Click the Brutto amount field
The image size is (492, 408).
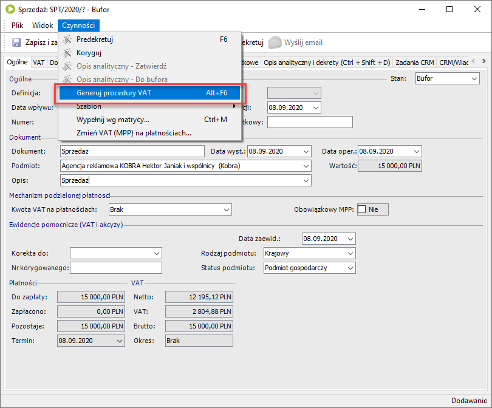coord(199,326)
